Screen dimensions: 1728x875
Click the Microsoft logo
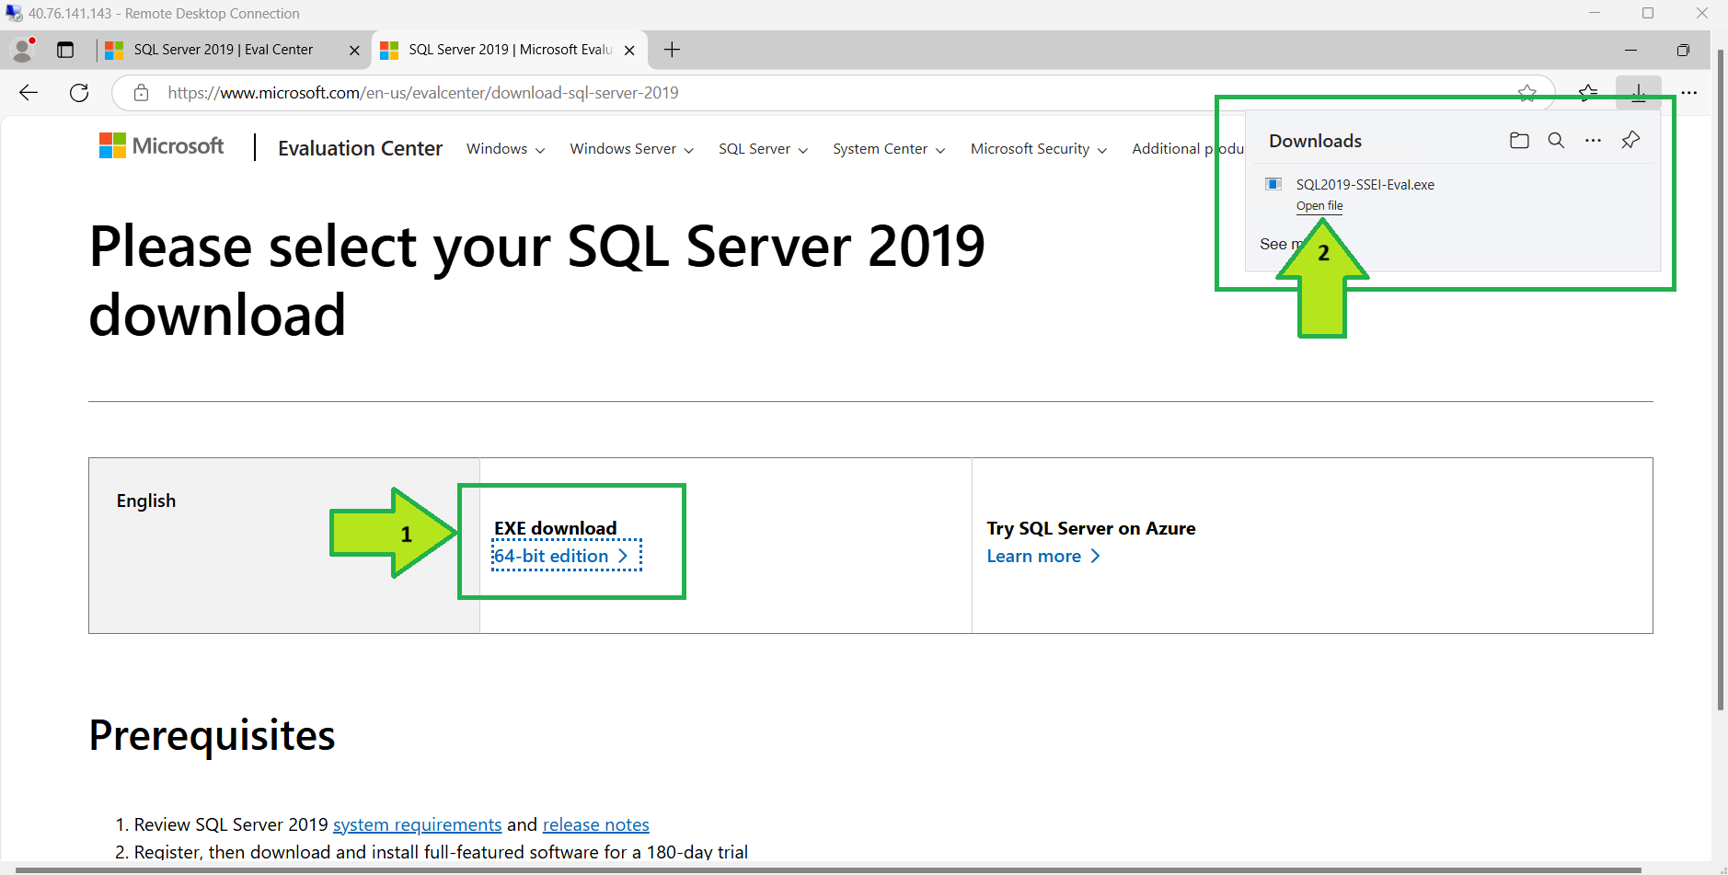[x=161, y=145]
